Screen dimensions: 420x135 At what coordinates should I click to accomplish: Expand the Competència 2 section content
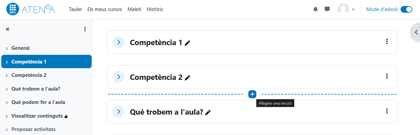118,77
